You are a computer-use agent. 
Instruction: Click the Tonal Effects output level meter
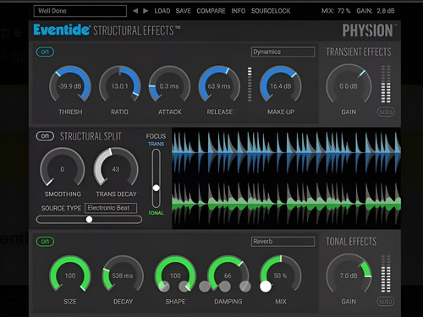point(386,274)
